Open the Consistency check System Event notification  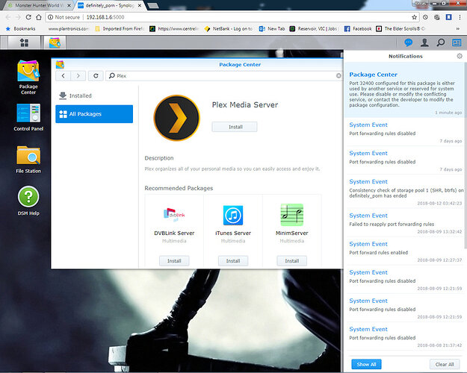pyautogui.click(x=404, y=191)
